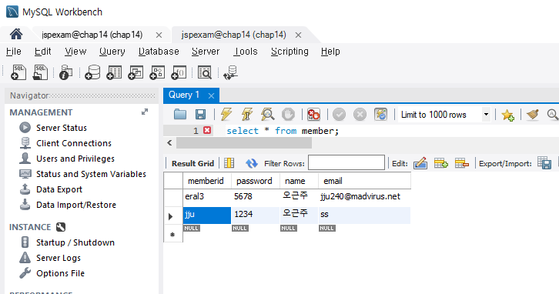Focus the Filter Rows input field
The image size is (559, 294).
[346, 162]
